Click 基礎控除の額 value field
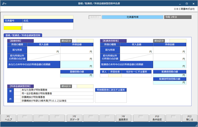 pos(77,75)
